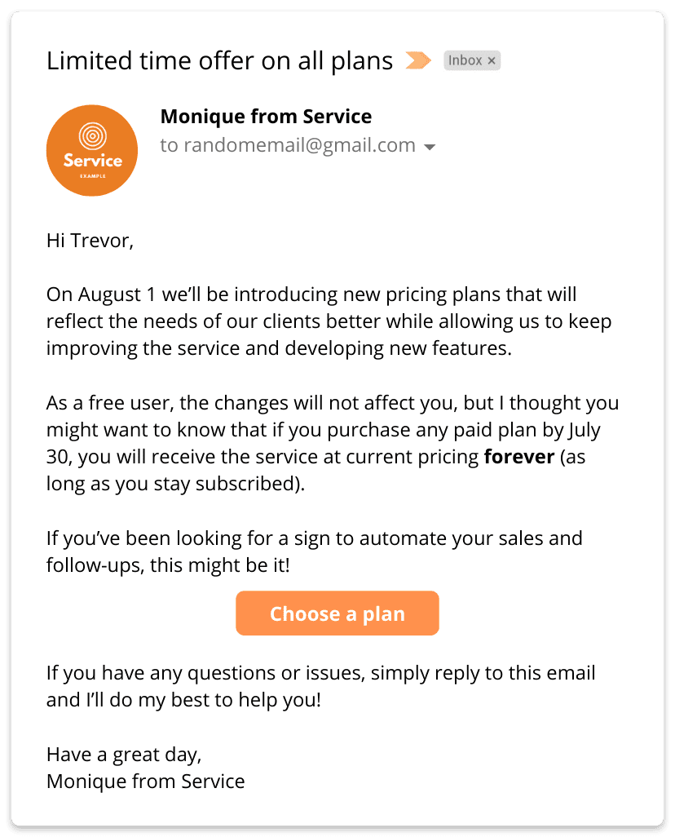Click the signature line at email bottom

145,781
